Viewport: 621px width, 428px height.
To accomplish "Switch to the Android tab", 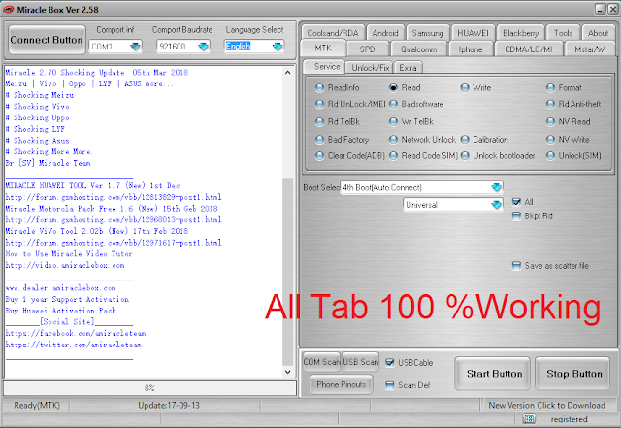I will pos(385,33).
